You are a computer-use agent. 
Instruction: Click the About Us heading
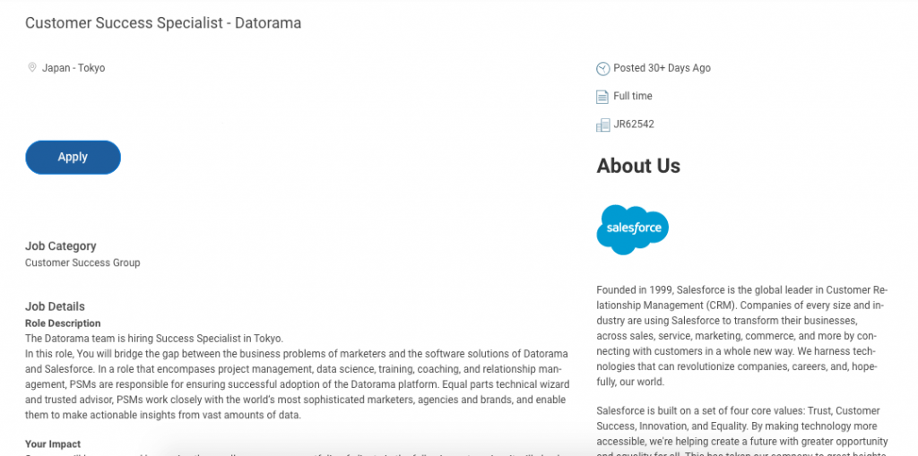[x=638, y=166]
